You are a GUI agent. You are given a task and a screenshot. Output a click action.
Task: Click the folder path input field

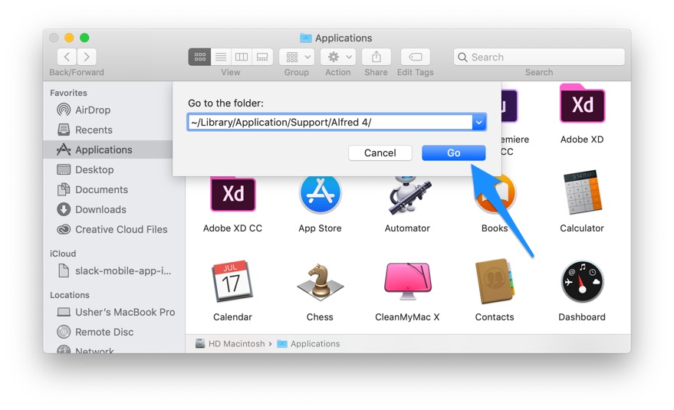pyautogui.click(x=330, y=123)
